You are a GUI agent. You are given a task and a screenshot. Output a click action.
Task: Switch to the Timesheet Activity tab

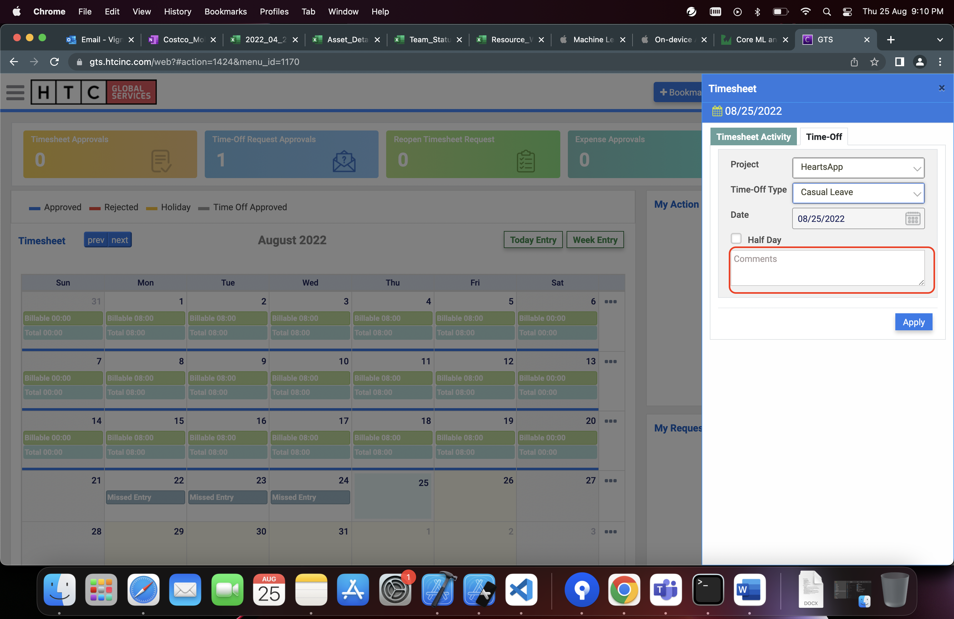pos(753,137)
